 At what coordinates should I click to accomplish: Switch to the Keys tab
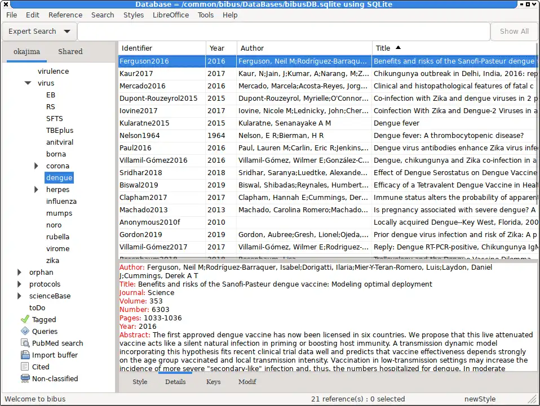click(x=214, y=382)
